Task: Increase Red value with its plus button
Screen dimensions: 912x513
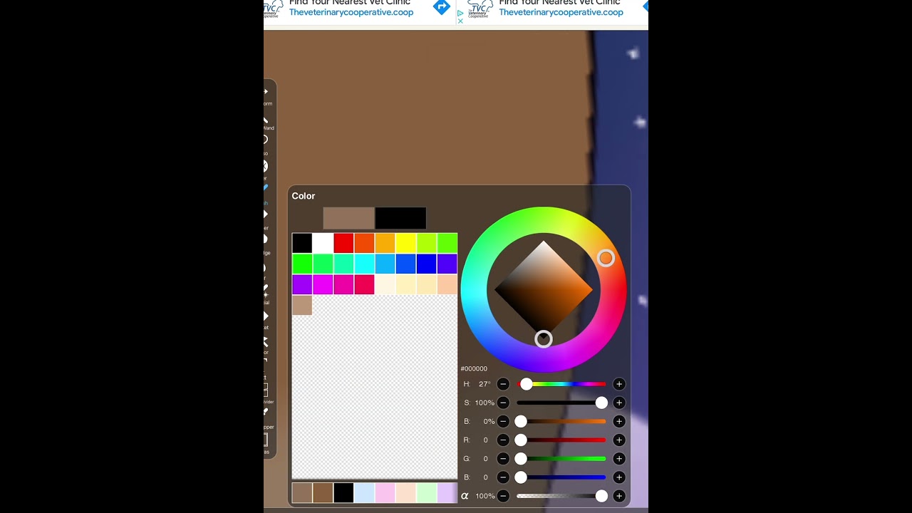Action: coord(618,440)
